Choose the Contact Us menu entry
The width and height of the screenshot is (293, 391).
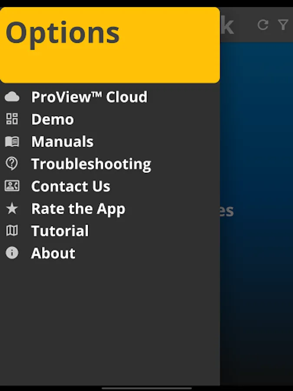[x=110, y=186]
